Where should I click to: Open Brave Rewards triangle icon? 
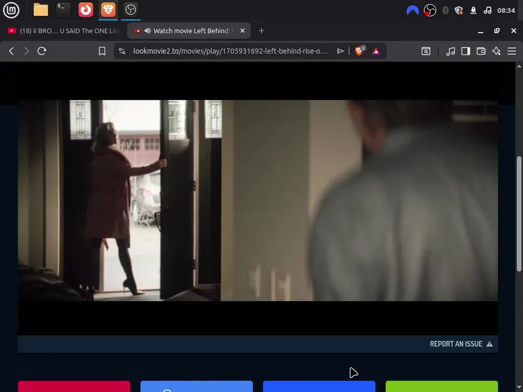coord(376,51)
